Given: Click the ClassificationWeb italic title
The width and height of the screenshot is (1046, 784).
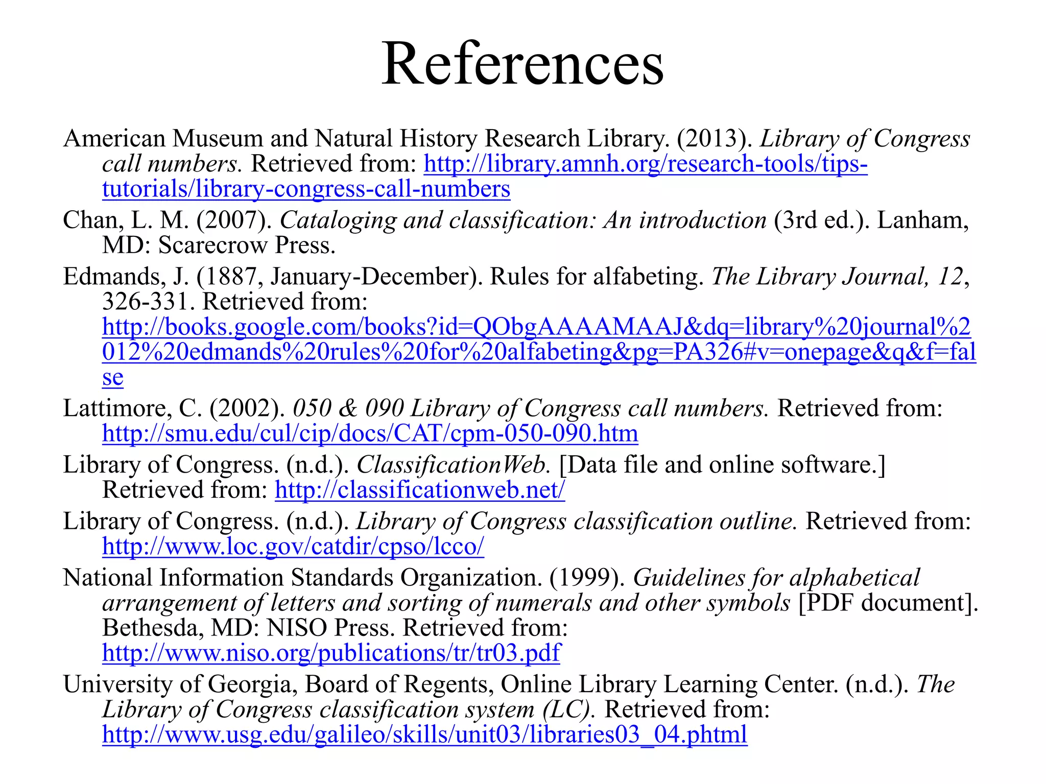Looking at the screenshot, I should [x=454, y=464].
